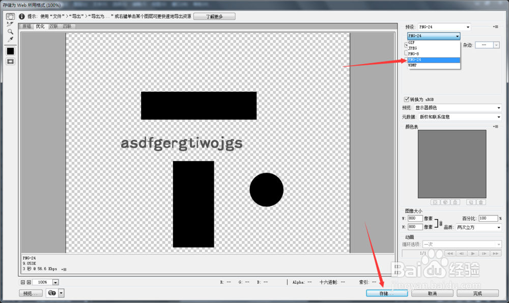Open the black eyedropper color swatch
The width and height of the screenshot is (509, 303).
[10, 51]
